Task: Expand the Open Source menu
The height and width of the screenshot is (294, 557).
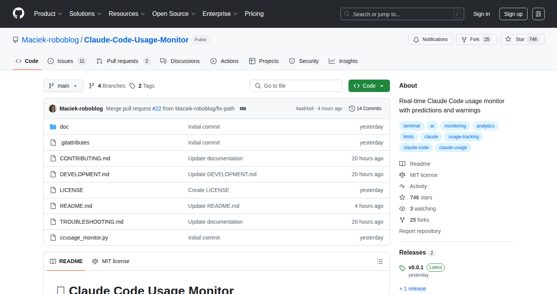Action: click(x=174, y=14)
